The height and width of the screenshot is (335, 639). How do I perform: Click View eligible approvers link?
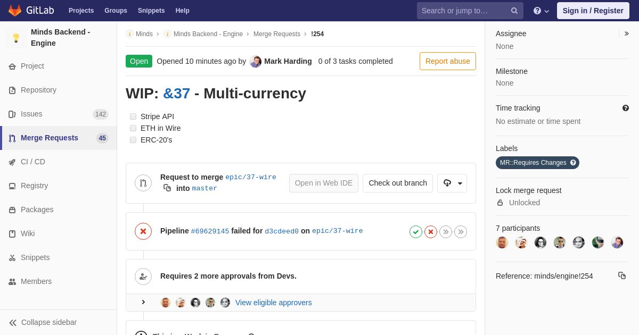click(274, 303)
